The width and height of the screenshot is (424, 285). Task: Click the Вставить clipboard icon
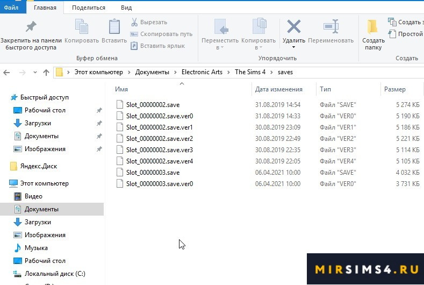click(x=114, y=26)
